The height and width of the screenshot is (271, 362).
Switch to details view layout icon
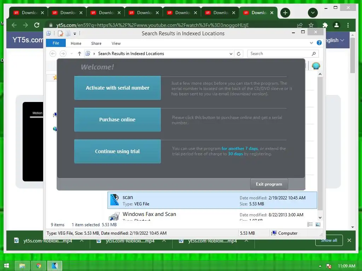(x=310, y=224)
